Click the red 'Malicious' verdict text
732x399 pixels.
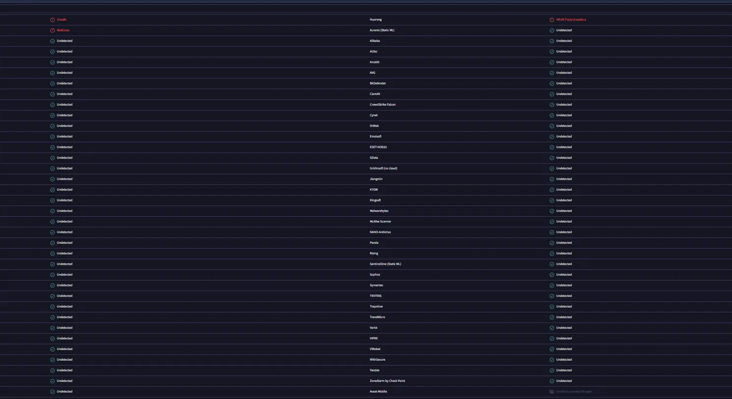click(x=63, y=30)
